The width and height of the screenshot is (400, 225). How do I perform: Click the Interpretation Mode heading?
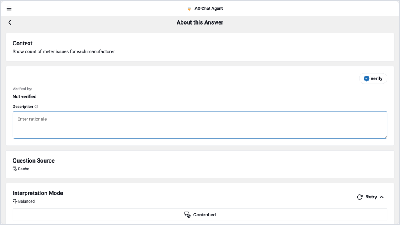[38, 193]
